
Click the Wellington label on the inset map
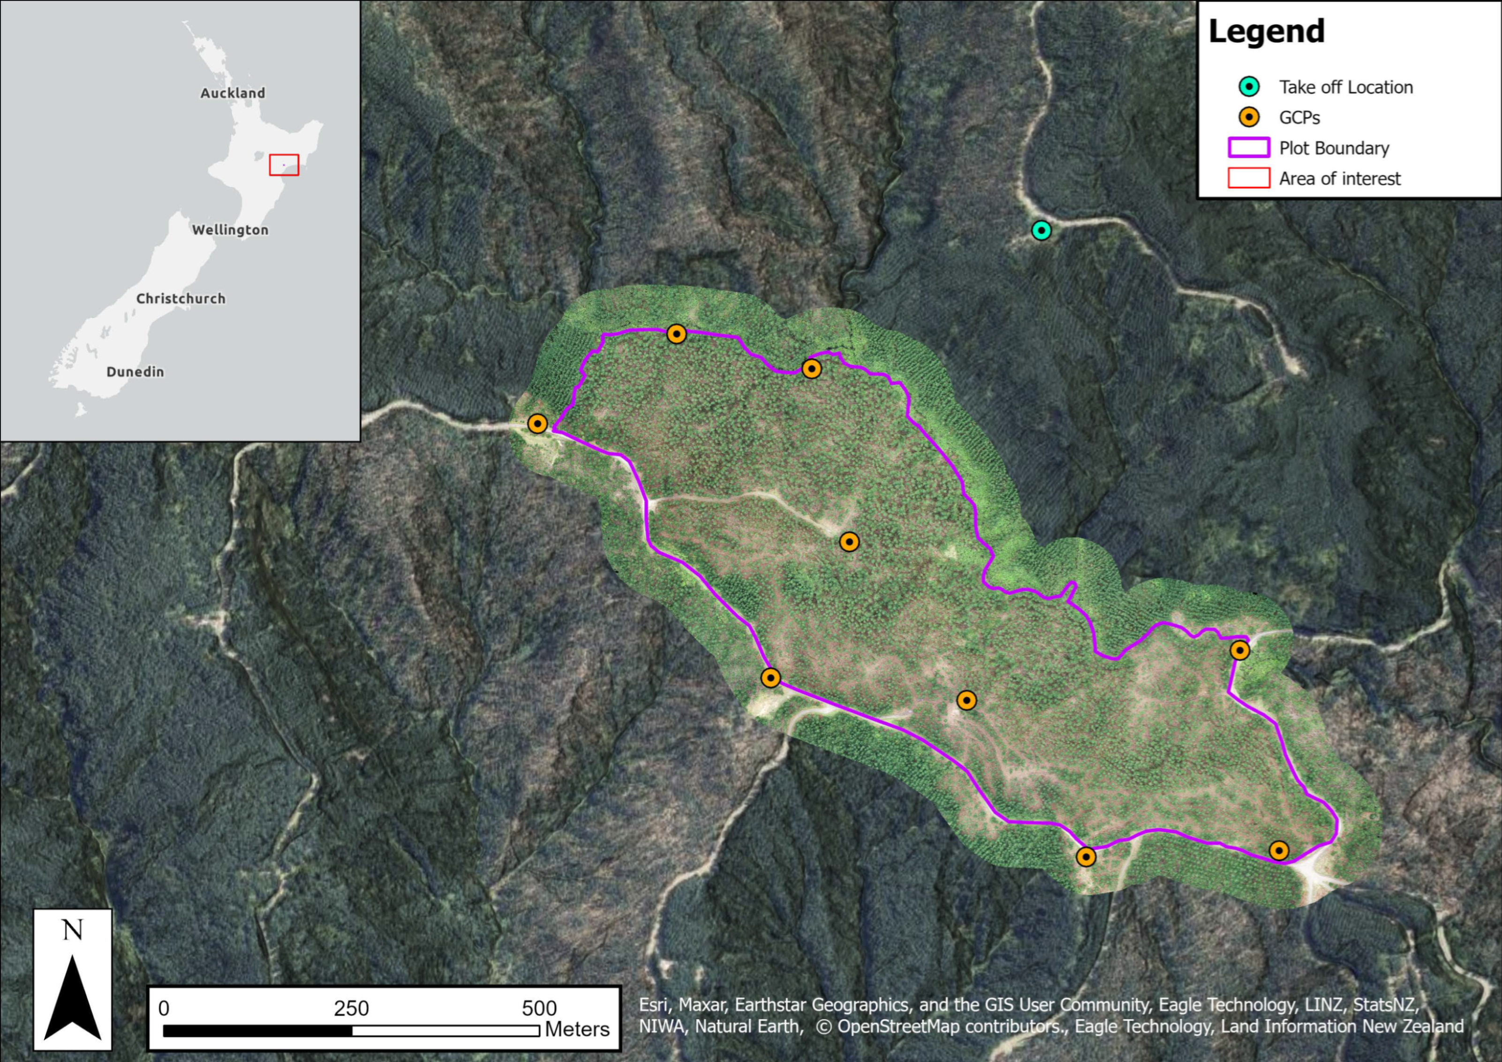pyautogui.click(x=230, y=230)
